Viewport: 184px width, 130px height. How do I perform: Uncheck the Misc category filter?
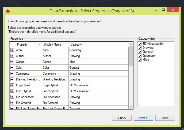pos(140,60)
